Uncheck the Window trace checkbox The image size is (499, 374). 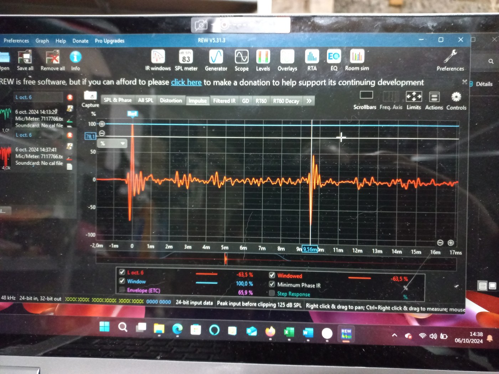click(122, 281)
